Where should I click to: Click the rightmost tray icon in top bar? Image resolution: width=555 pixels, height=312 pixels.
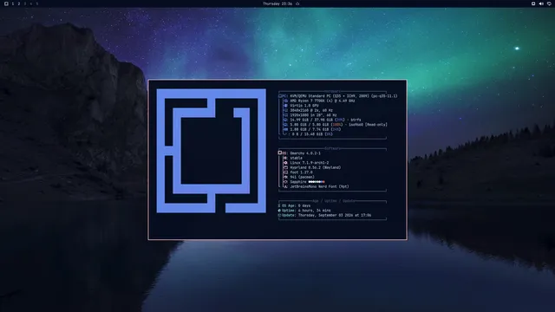pyautogui.click(x=549, y=3)
